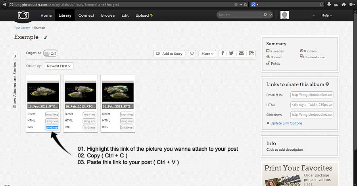
Task: Click the Print Your Favorites banner
Action: [300, 174]
